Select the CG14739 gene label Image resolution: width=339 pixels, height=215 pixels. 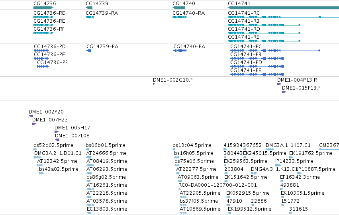point(97,4)
